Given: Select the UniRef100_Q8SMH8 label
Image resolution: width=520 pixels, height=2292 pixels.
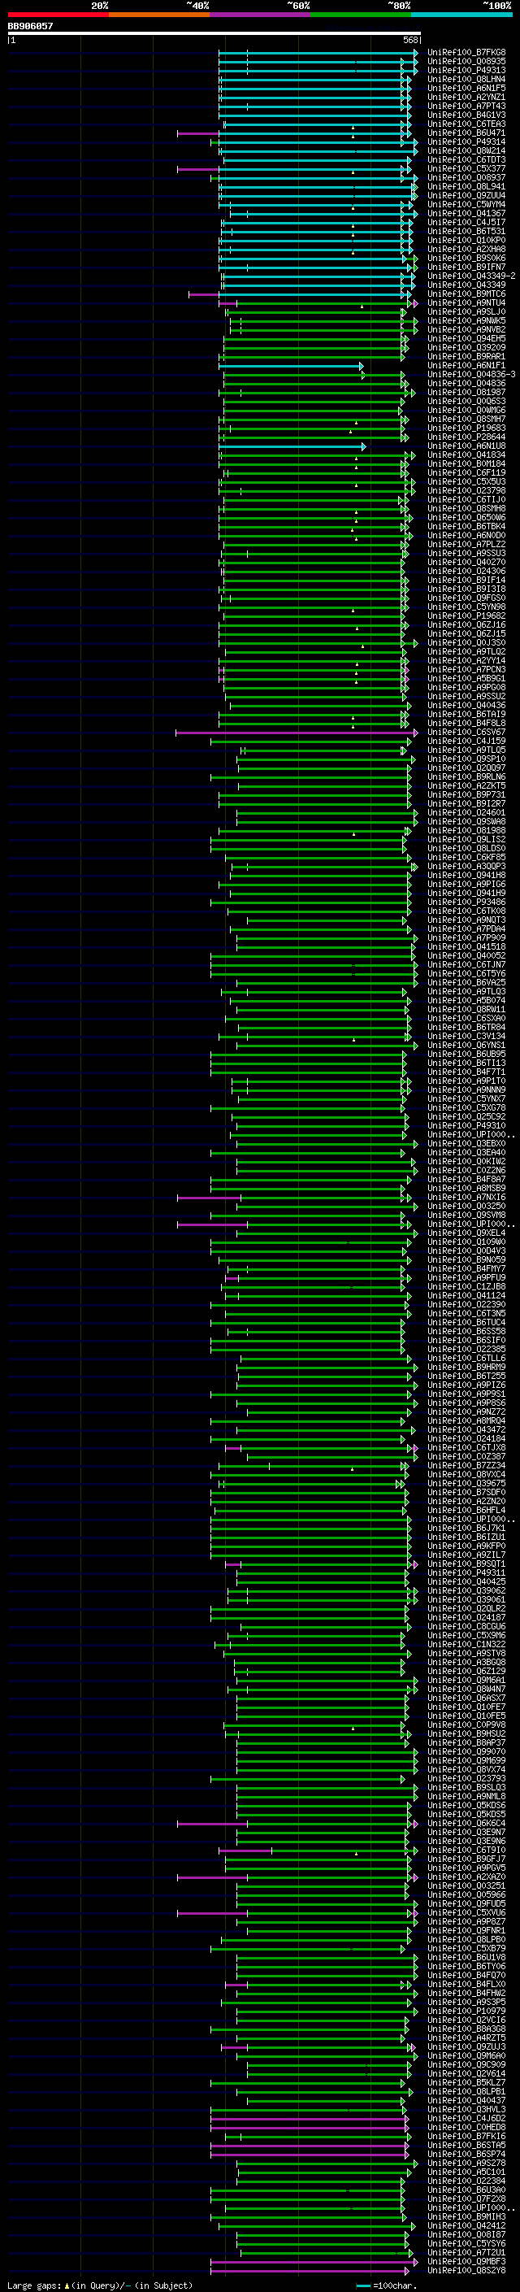Looking at the screenshot, I should [x=466, y=508].
